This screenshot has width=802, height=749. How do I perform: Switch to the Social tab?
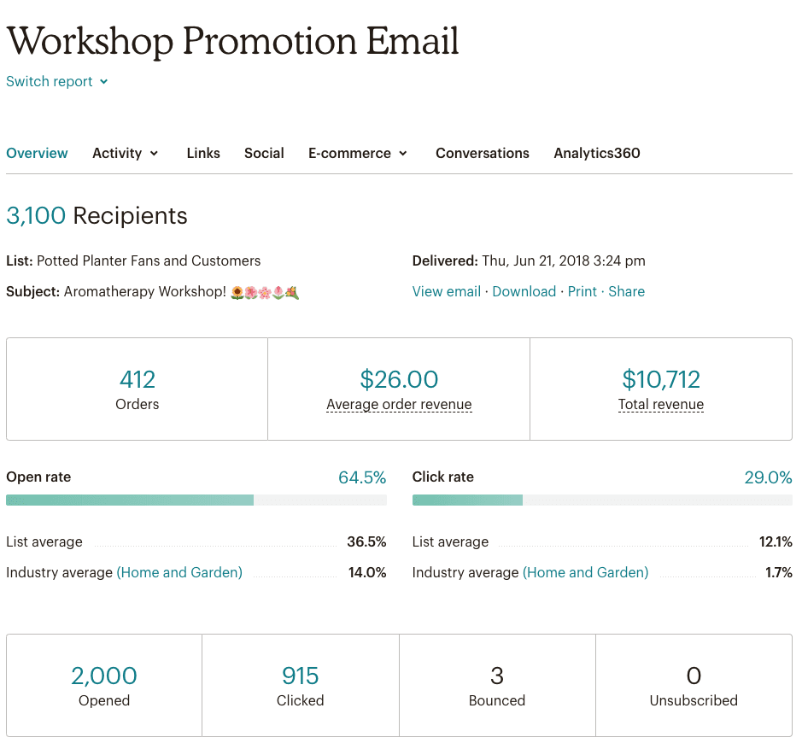pos(263,153)
